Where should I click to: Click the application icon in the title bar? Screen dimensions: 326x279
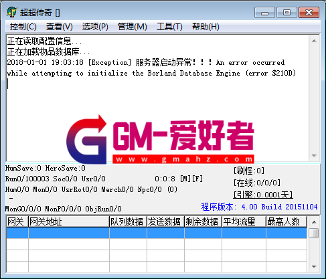coord(12,12)
